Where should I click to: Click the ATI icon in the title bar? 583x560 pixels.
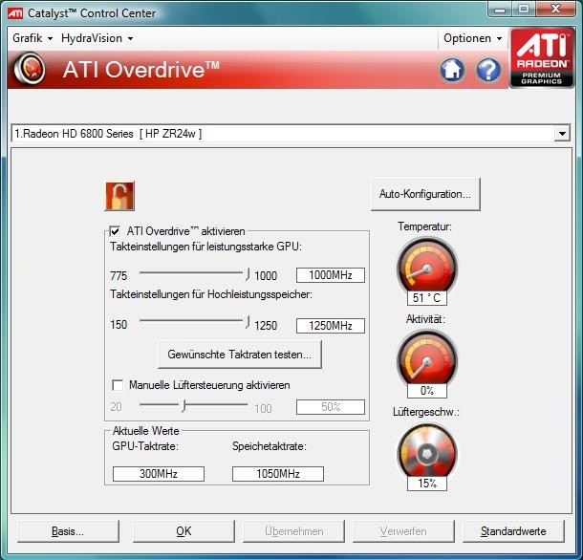click(x=15, y=13)
